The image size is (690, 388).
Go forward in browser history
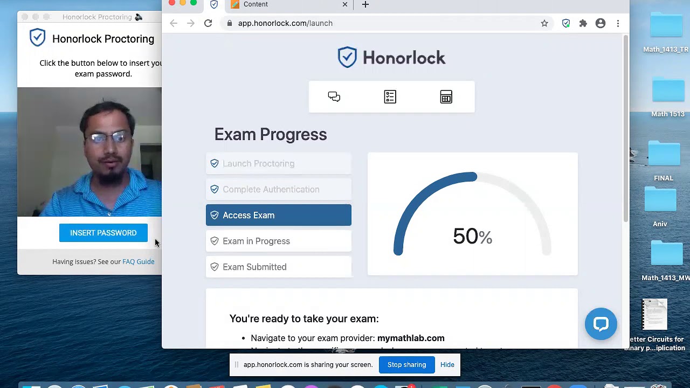[191, 23]
